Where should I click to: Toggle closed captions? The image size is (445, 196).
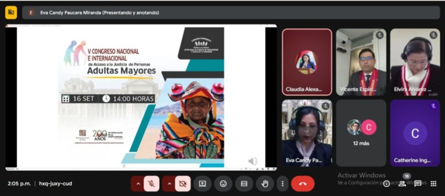click(244, 184)
